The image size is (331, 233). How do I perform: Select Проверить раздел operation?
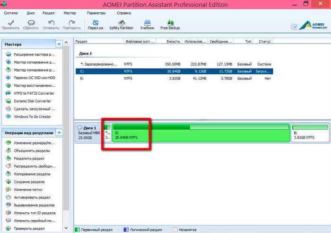[x=25, y=229]
